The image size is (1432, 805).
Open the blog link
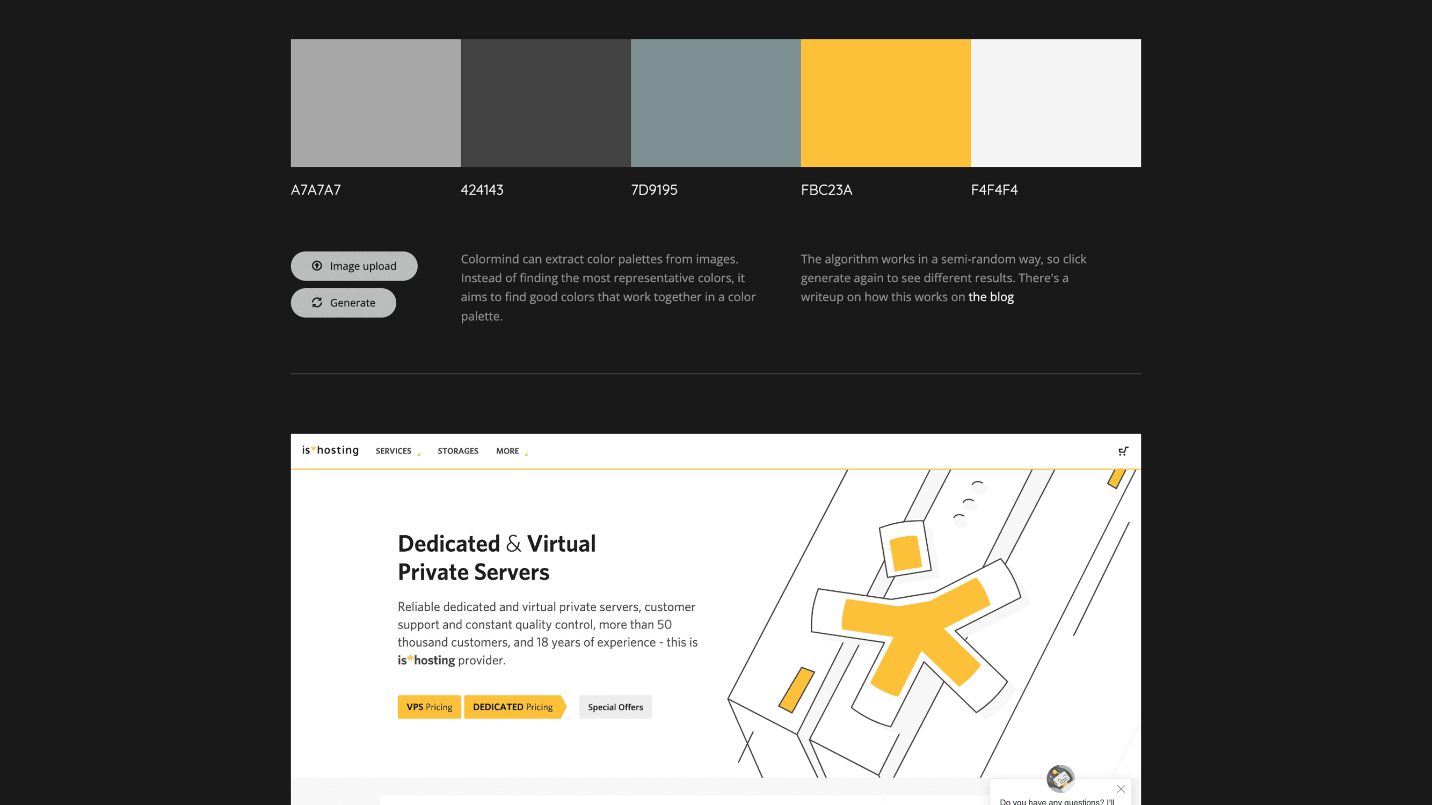pos(991,297)
